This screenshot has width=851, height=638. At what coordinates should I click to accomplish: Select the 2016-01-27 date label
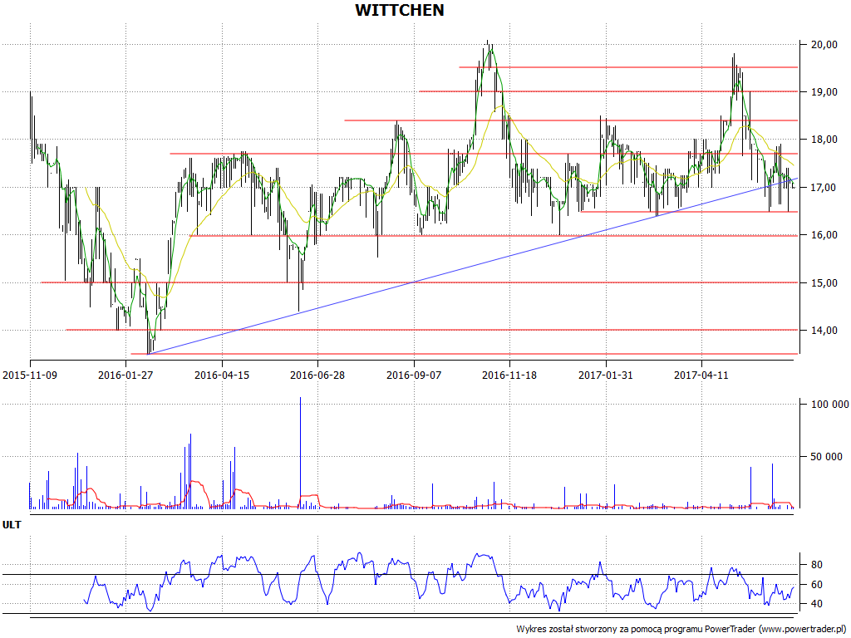[126, 375]
